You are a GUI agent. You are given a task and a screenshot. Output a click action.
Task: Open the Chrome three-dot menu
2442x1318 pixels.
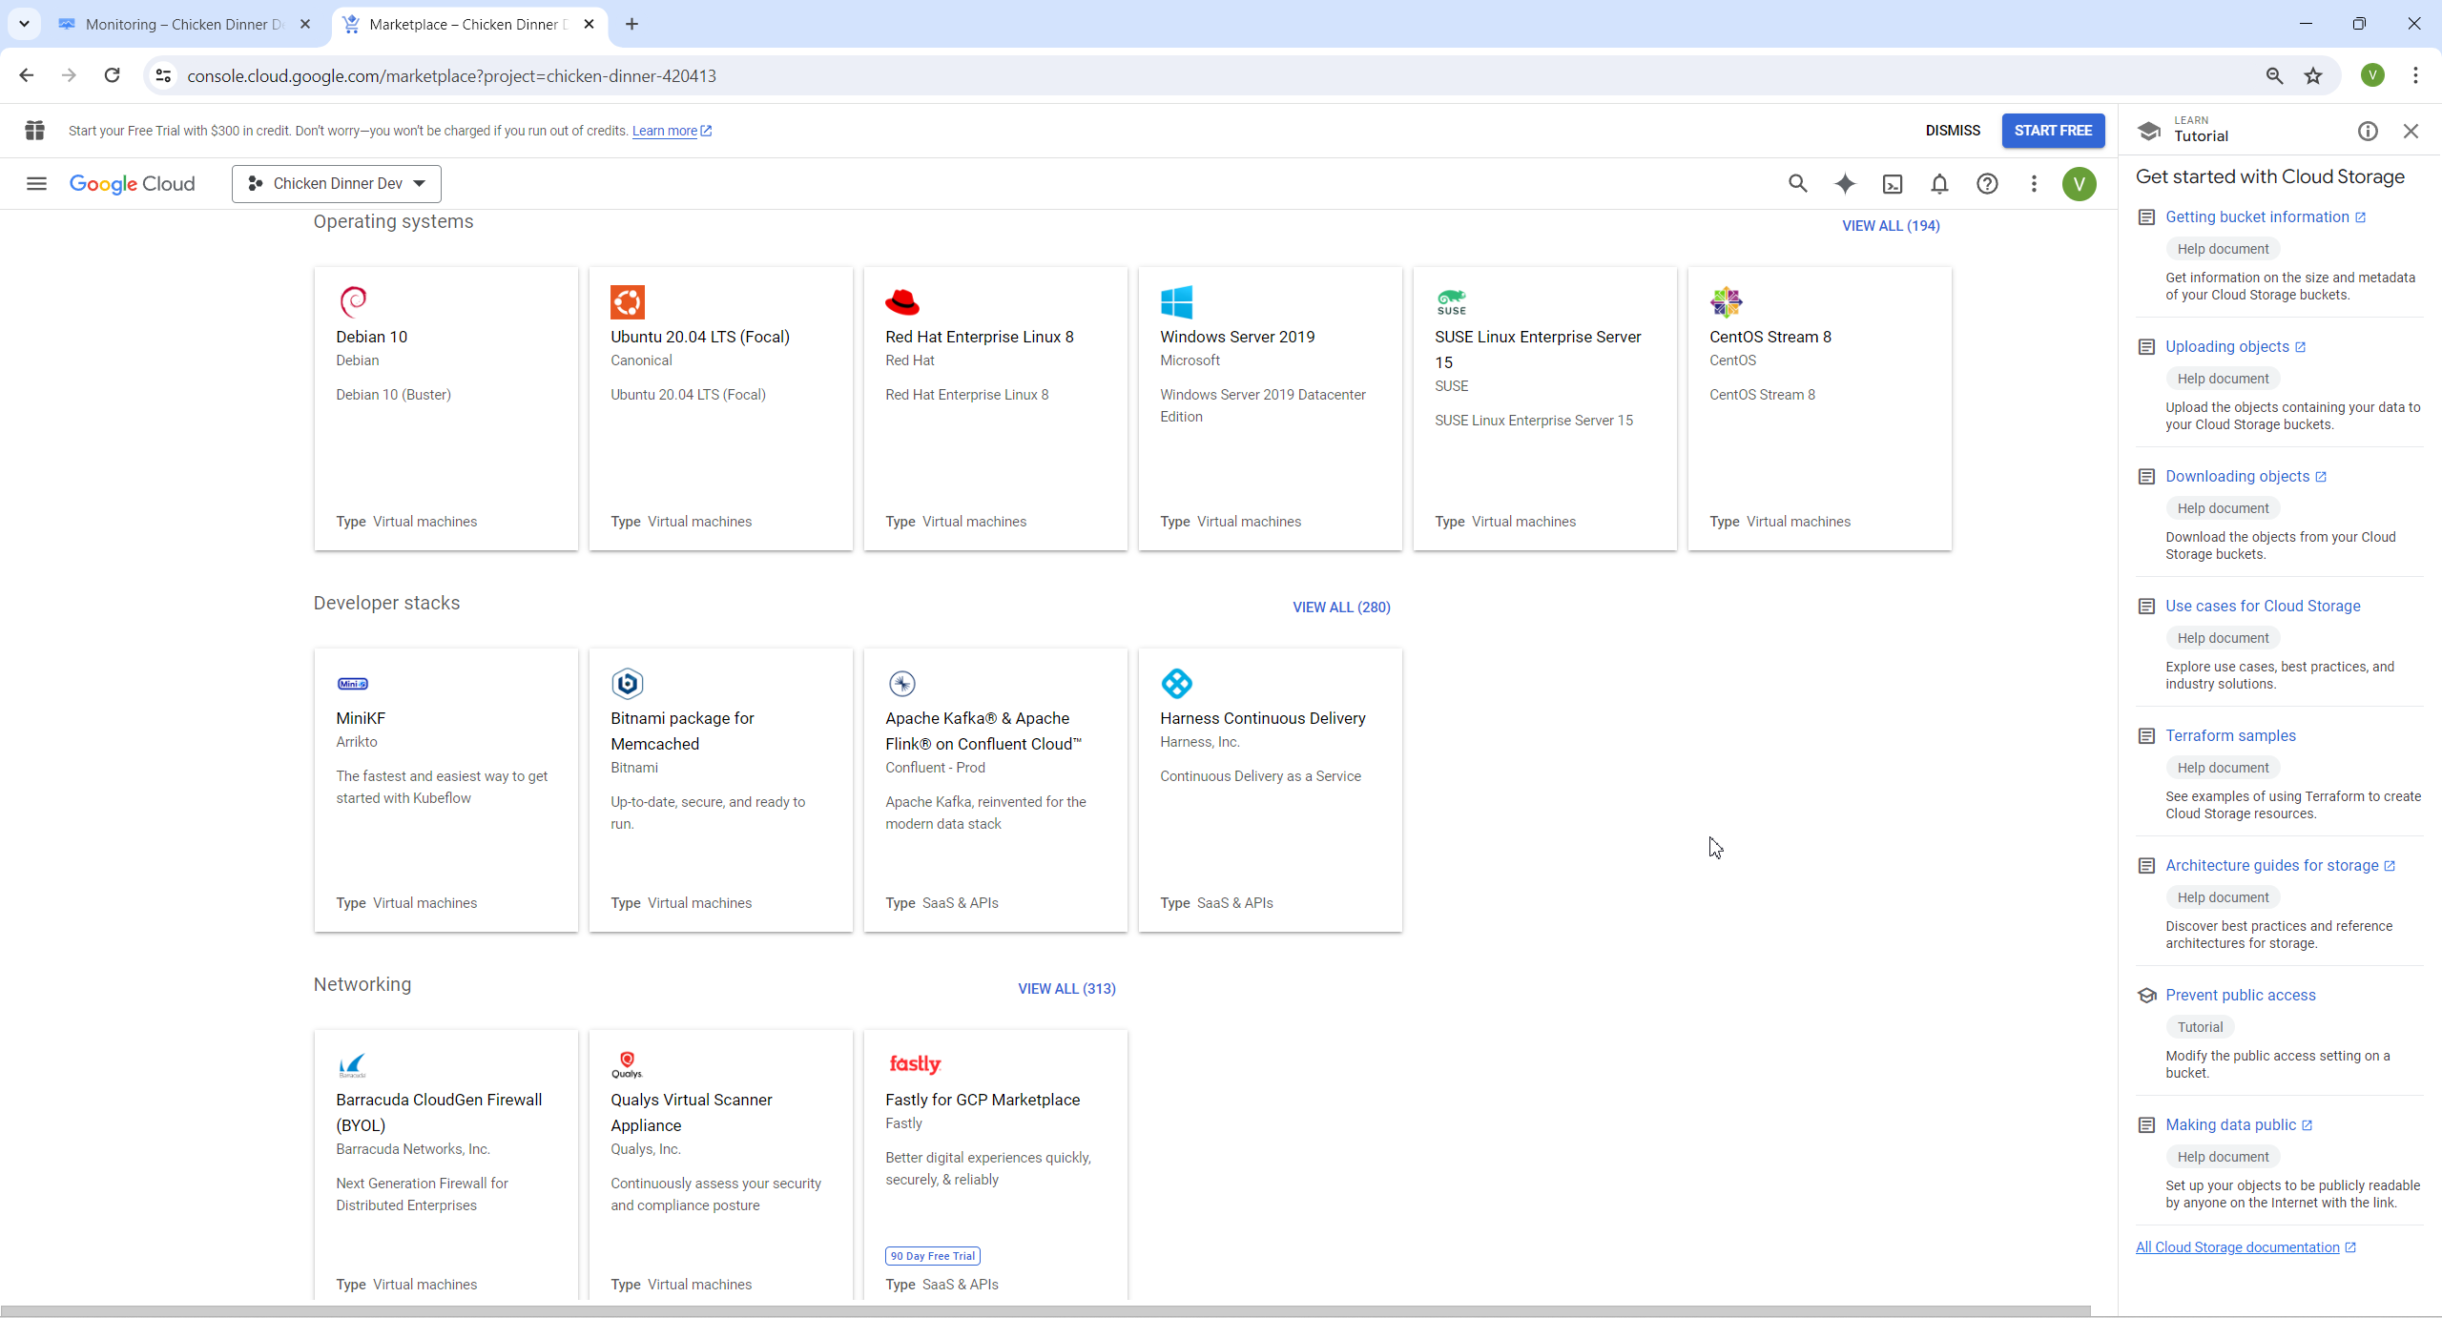click(x=2415, y=76)
